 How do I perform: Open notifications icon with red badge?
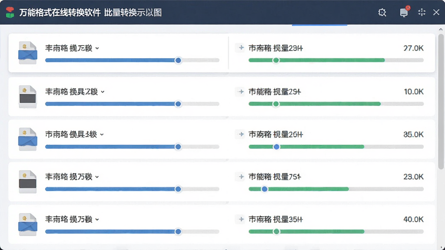click(404, 12)
